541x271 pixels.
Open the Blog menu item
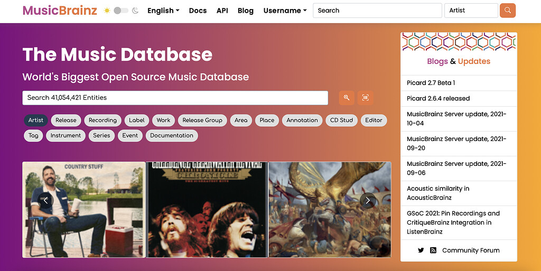click(x=246, y=11)
